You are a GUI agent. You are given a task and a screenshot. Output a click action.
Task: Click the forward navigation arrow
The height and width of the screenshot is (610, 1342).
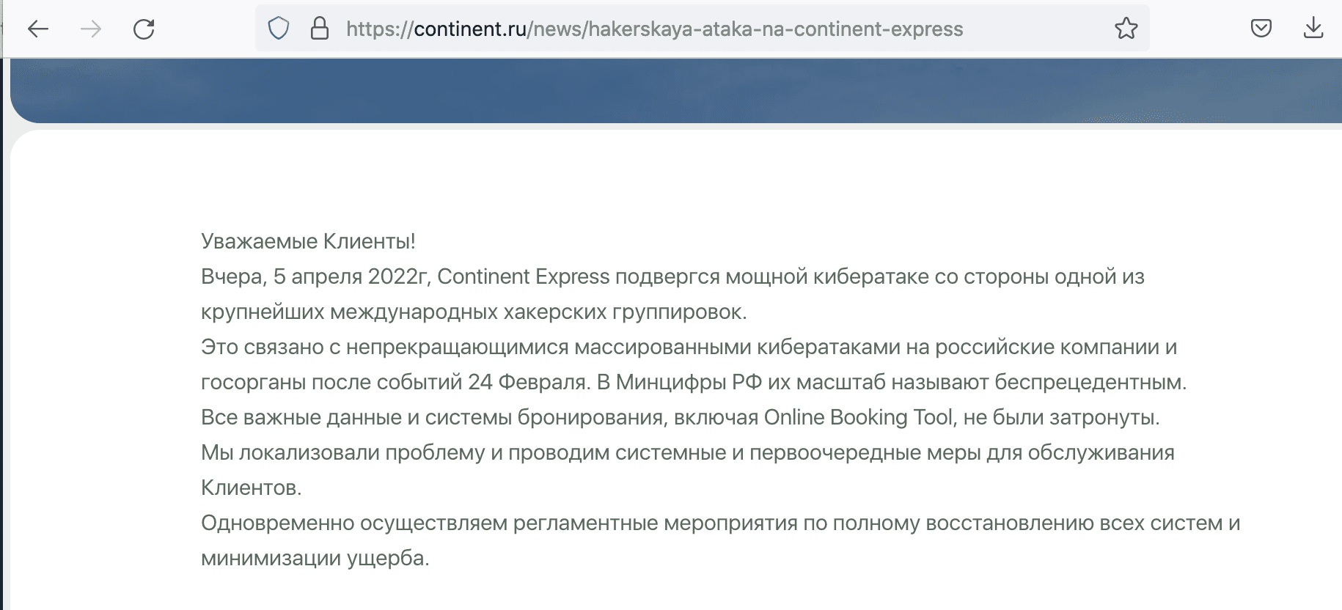[91, 29]
